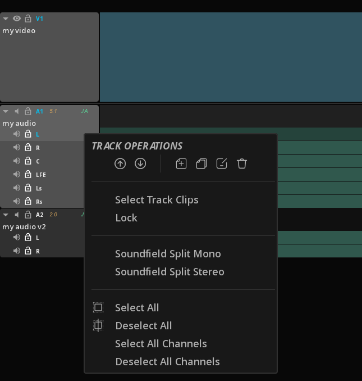Collapse the A1 audio track channels

click(6, 111)
